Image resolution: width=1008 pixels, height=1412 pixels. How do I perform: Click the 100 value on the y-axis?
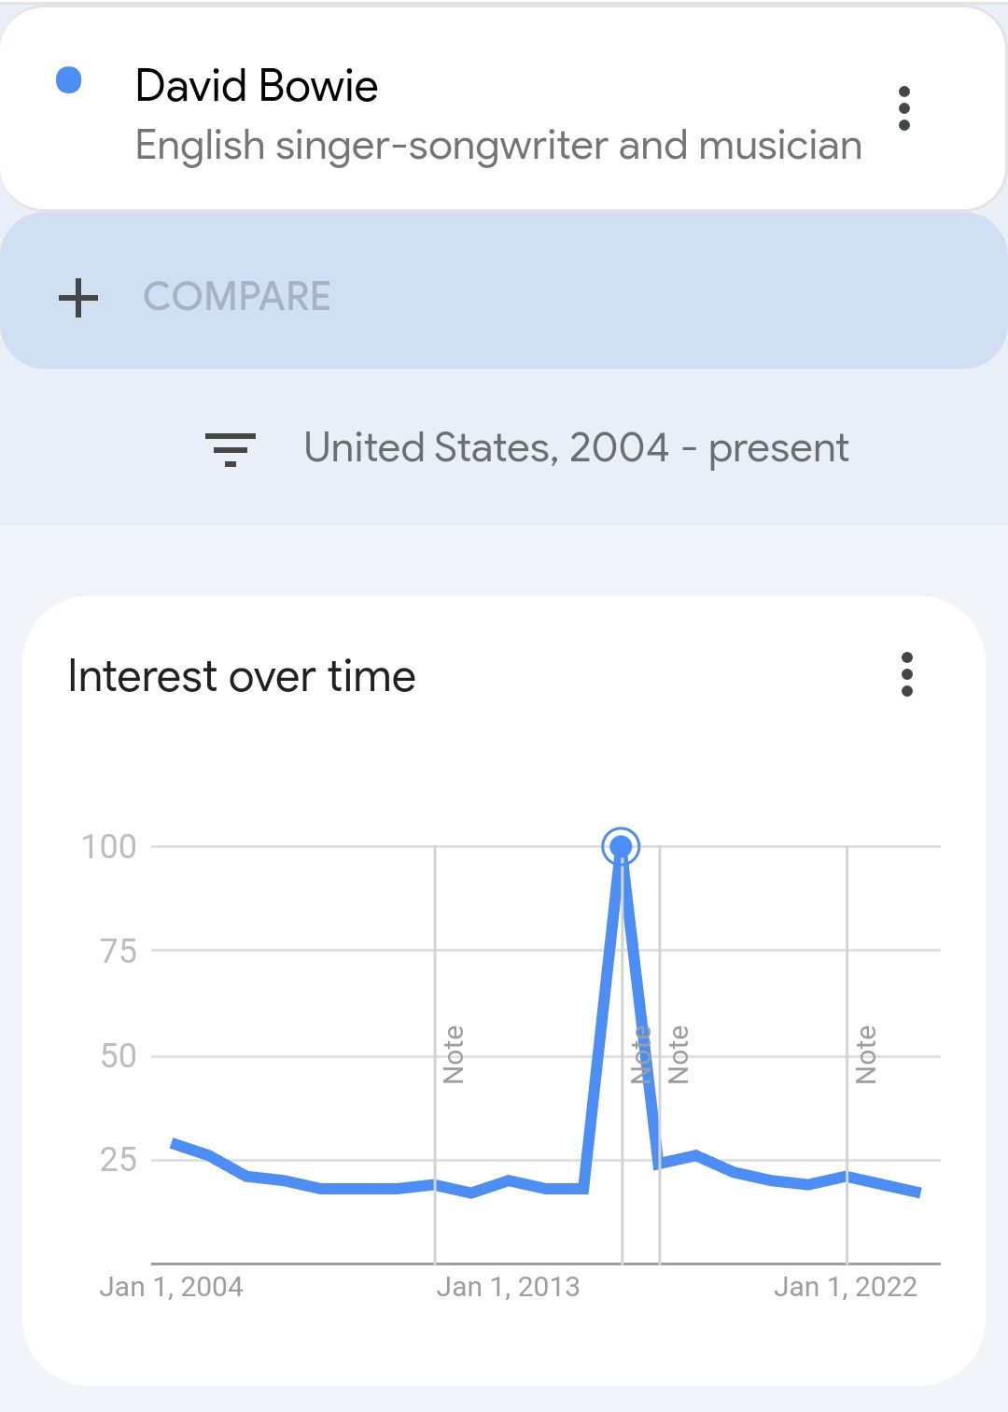click(x=109, y=847)
